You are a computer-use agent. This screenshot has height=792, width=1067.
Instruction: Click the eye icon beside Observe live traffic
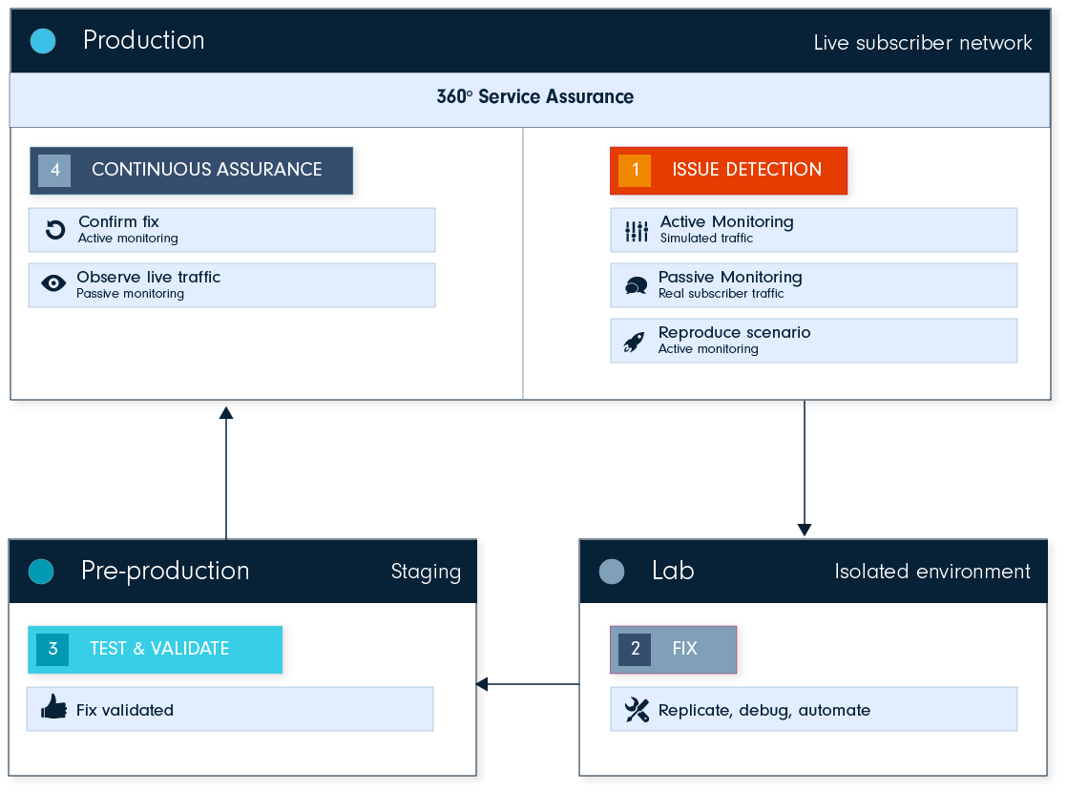pyautogui.click(x=54, y=283)
